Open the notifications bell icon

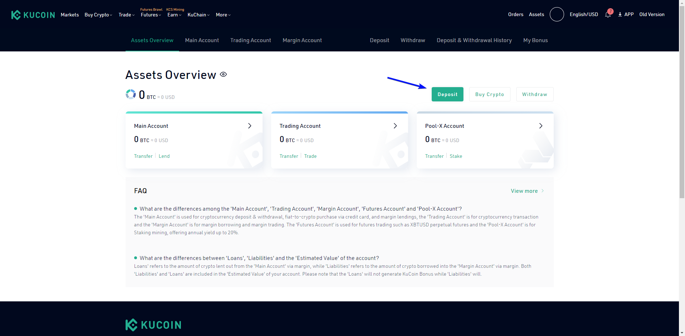tap(608, 15)
